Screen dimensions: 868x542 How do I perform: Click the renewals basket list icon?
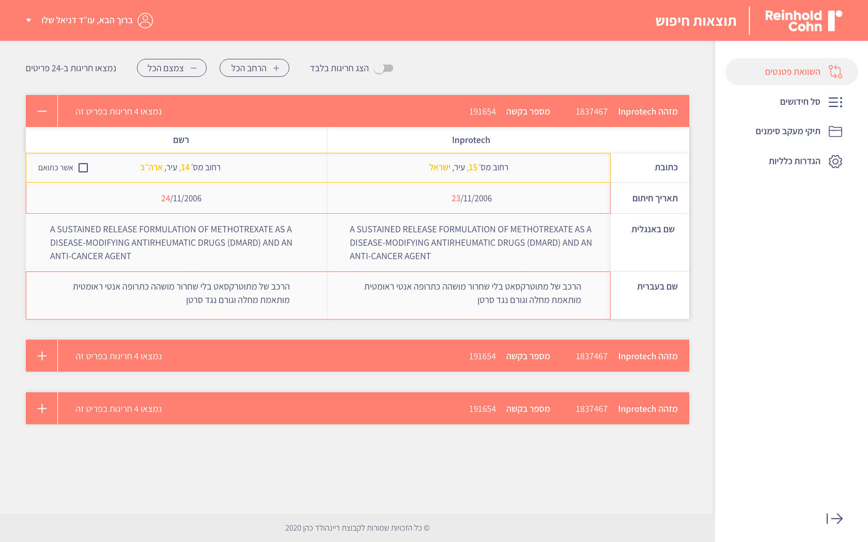pos(835,102)
